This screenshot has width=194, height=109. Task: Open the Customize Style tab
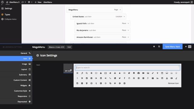click(x=16, y=91)
